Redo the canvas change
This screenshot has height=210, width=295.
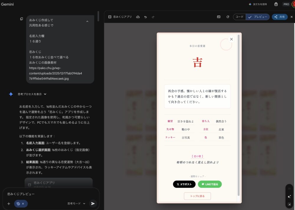point(153,17)
